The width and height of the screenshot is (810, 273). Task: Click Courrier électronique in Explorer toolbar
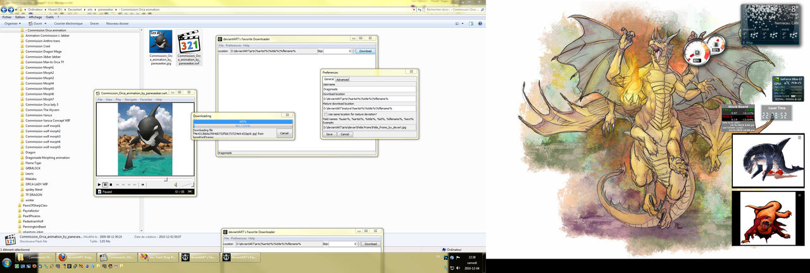pyautogui.click(x=68, y=23)
